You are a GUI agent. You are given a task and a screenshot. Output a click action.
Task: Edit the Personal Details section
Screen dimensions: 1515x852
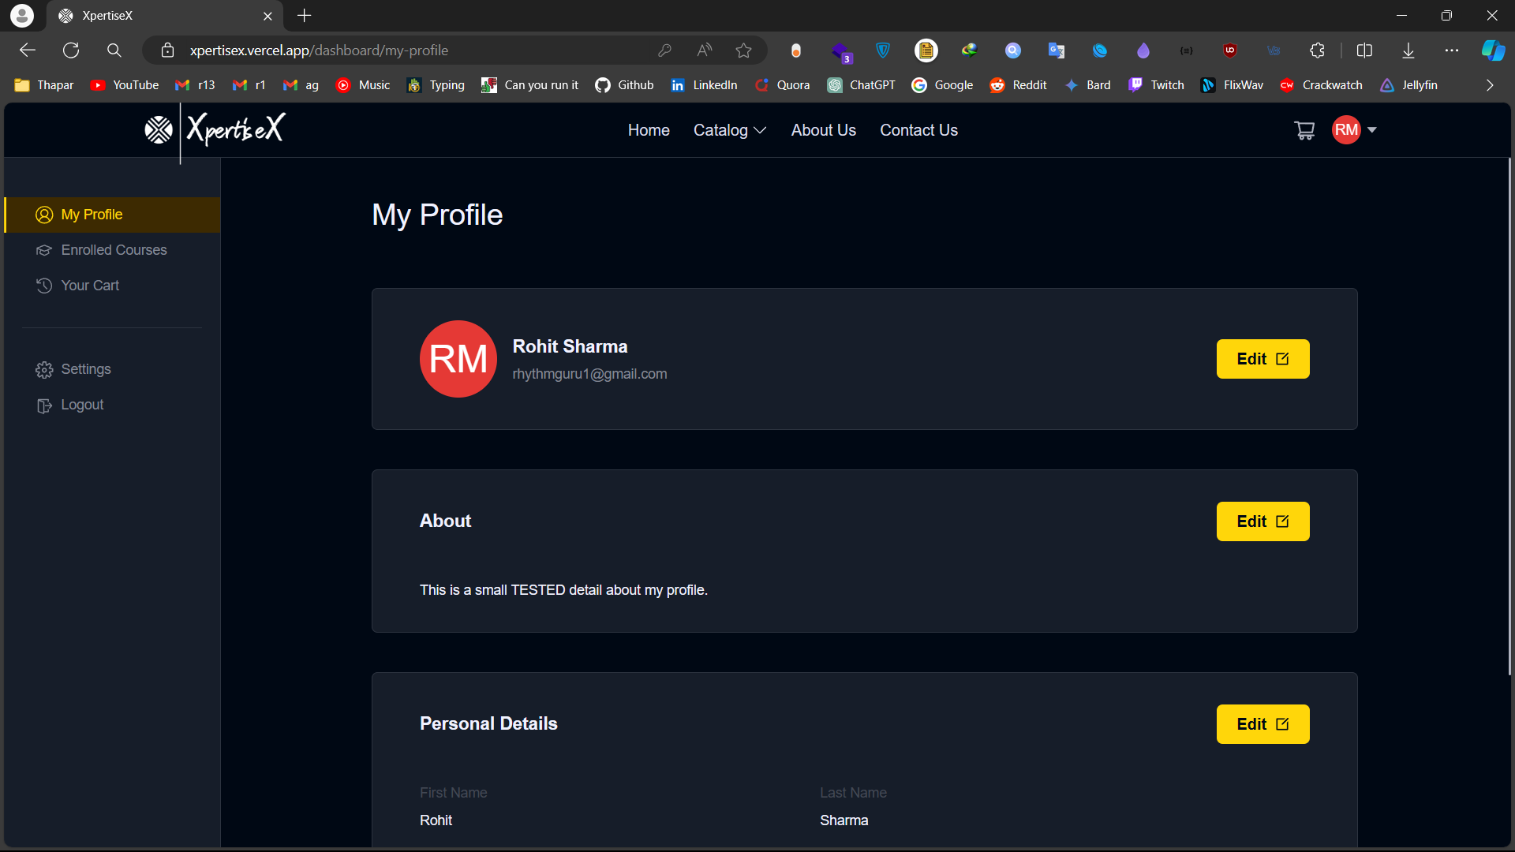1262,724
